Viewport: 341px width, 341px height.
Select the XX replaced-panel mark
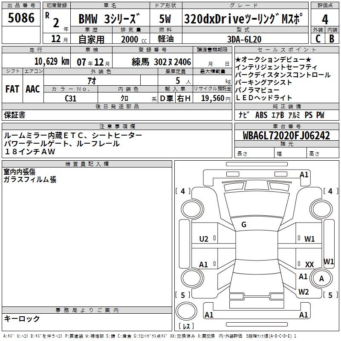[x=309, y=264]
